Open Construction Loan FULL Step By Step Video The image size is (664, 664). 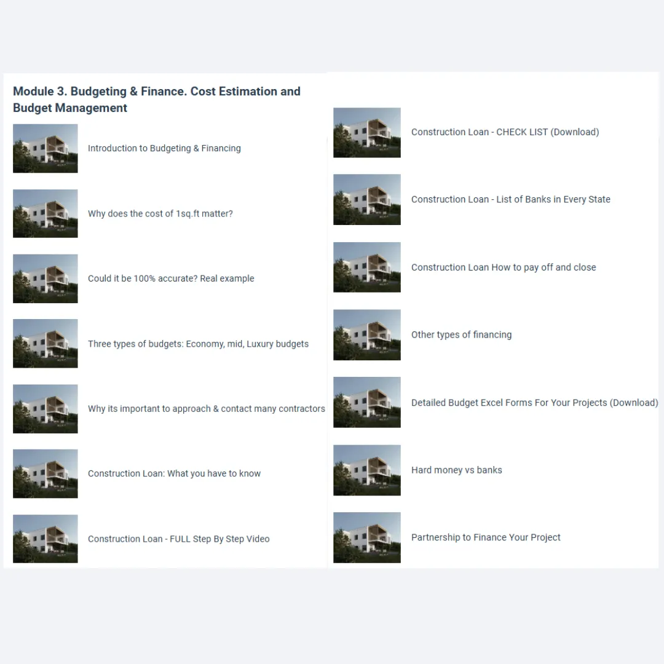(178, 539)
